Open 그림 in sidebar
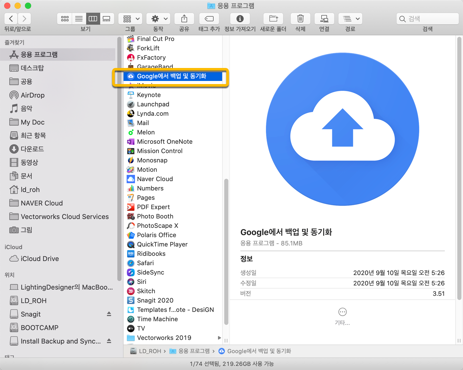Image resolution: width=463 pixels, height=370 pixels. point(58,230)
